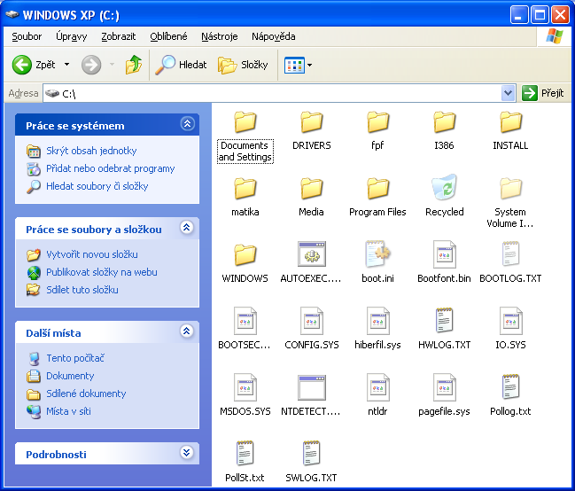Expand the Podrobnosti panel
575x491 pixels.
pyautogui.click(x=187, y=453)
